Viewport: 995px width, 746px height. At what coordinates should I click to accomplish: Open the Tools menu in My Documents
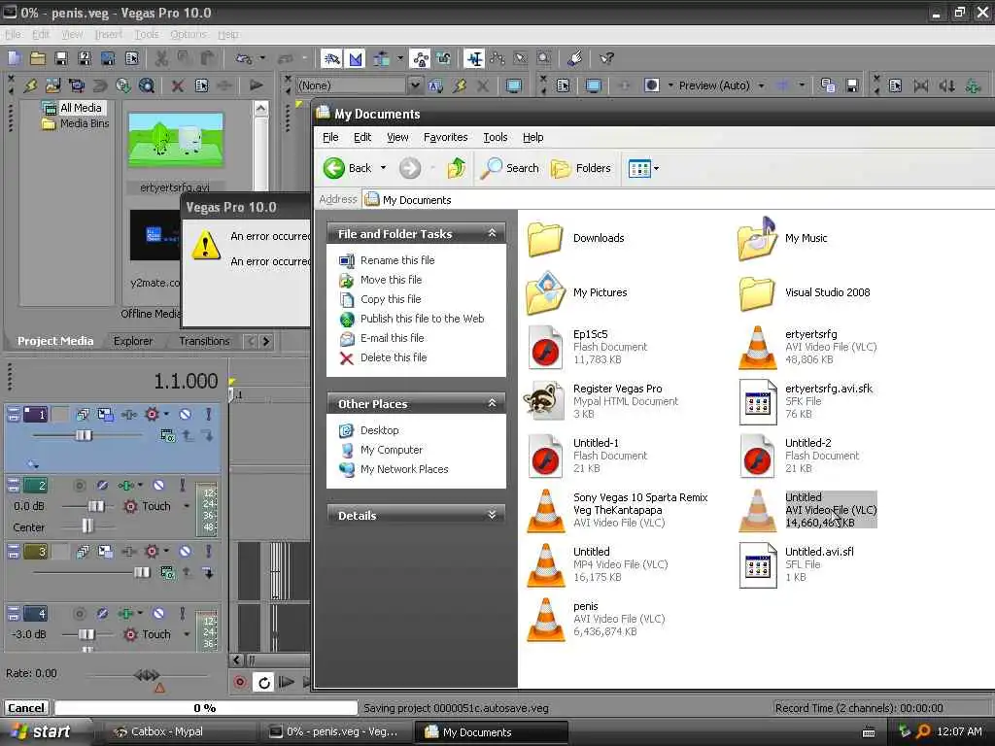495,137
